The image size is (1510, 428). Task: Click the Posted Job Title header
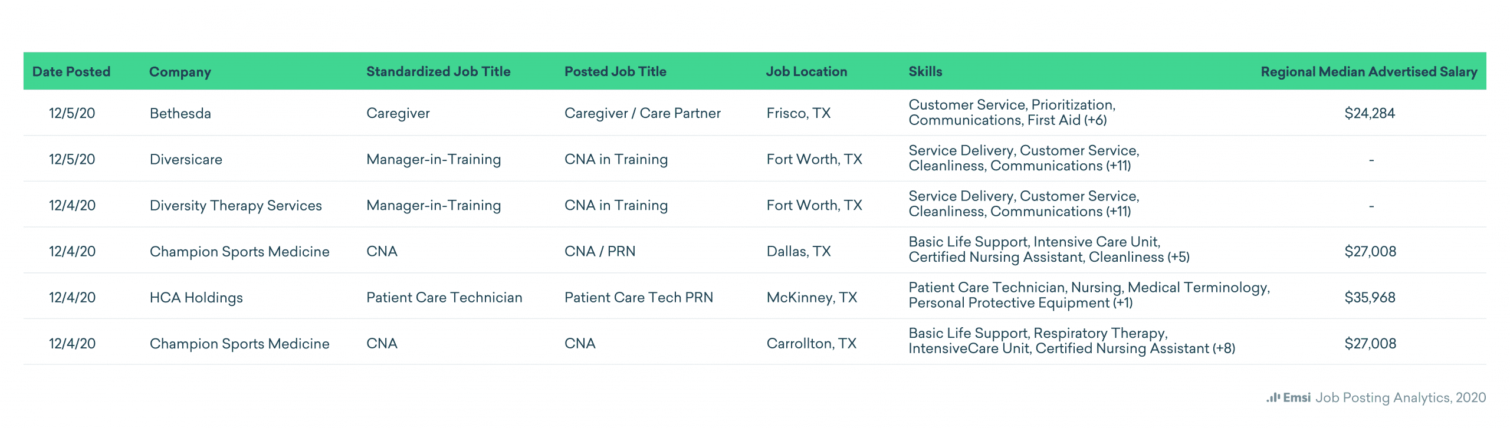pos(615,72)
